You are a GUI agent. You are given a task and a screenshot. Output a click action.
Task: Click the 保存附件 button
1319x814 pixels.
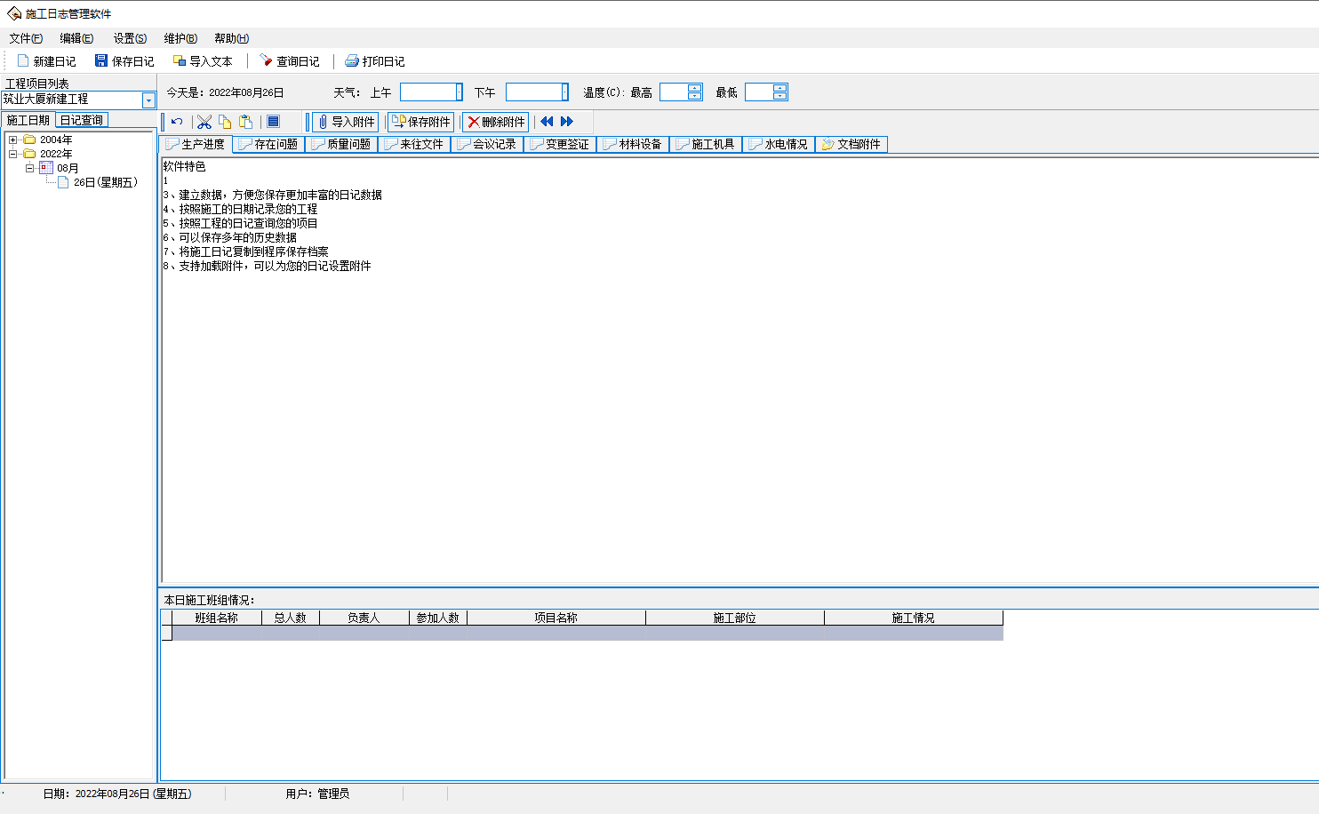[x=421, y=122]
